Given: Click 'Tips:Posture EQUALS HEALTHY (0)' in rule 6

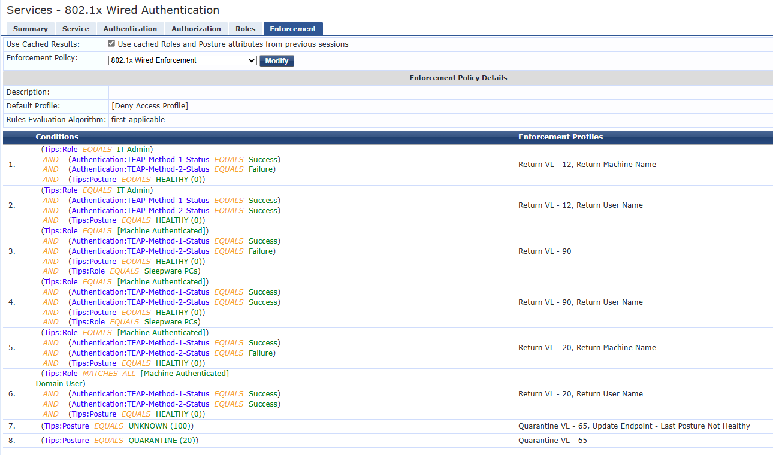Looking at the screenshot, I should coord(137,414).
